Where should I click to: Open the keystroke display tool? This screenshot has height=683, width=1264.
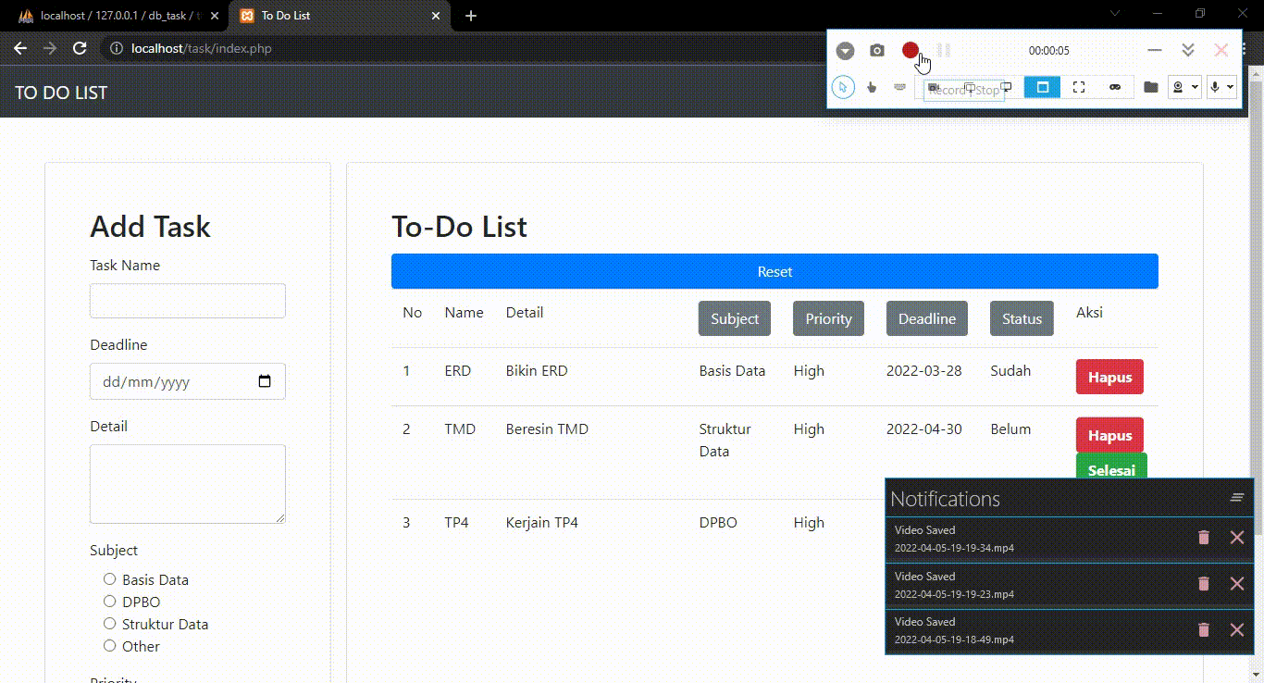coord(900,87)
